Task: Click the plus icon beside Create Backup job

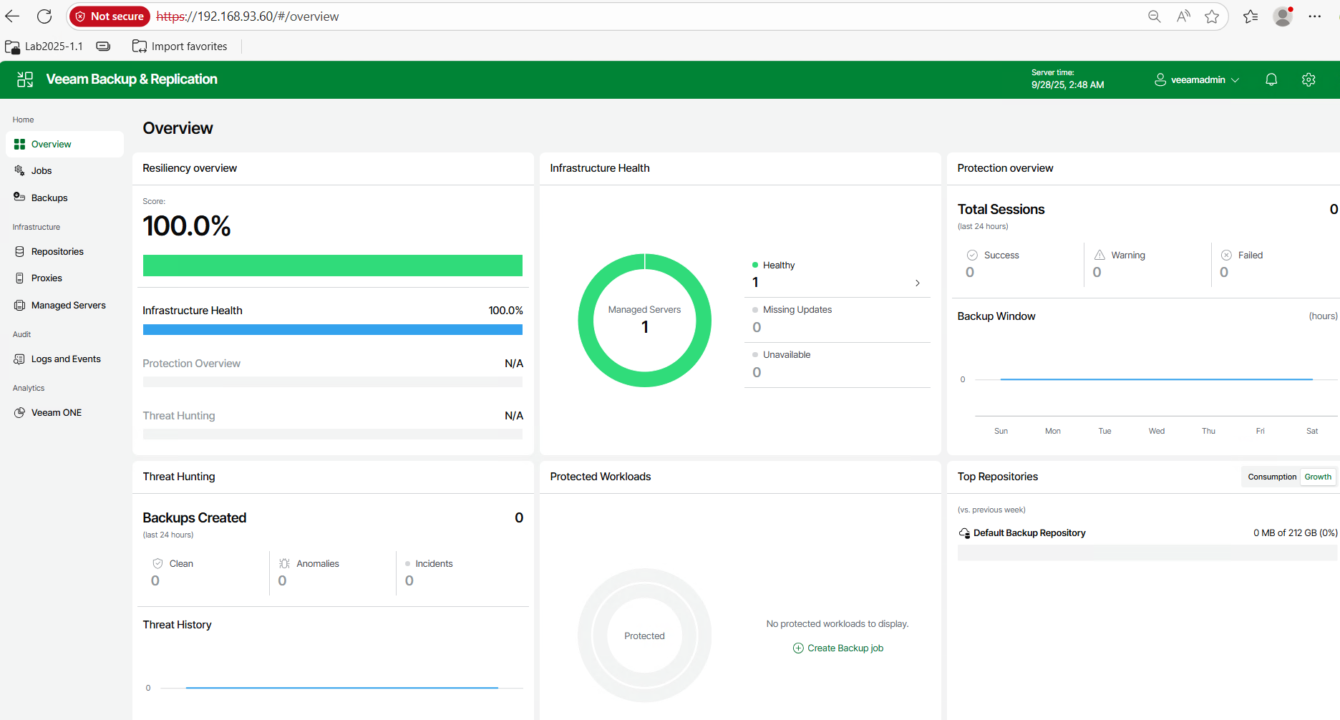Action: point(798,648)
